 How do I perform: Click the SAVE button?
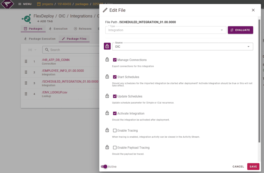253,167
